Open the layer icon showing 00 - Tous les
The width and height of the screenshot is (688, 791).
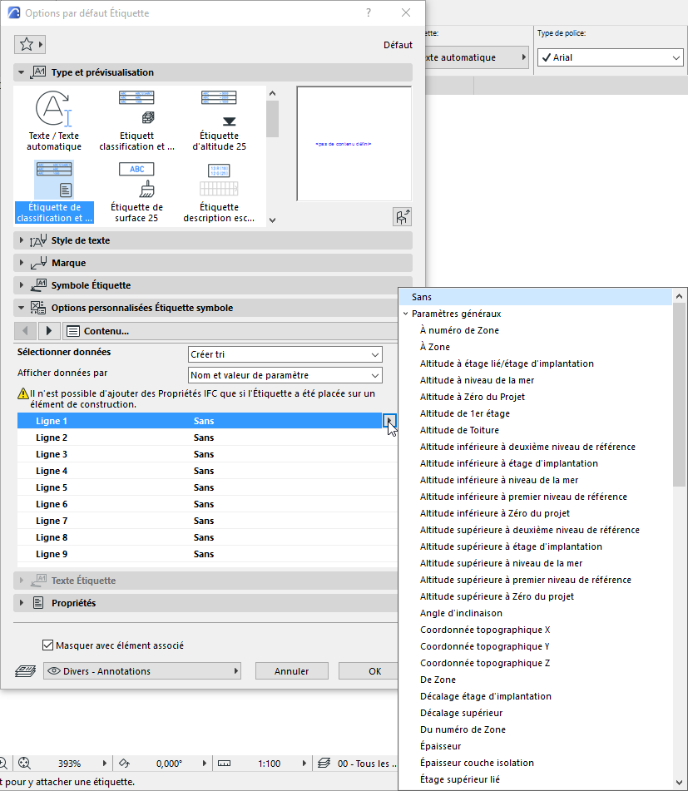pos(324,763)
